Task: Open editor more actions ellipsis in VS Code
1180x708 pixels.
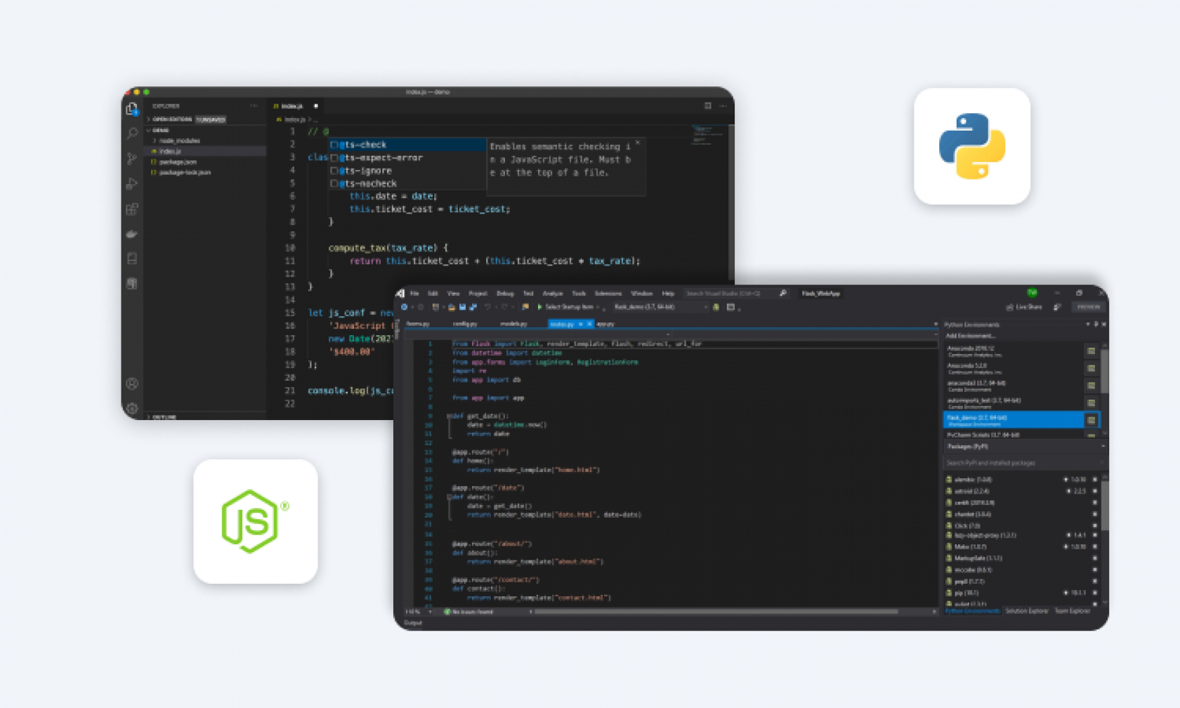Action: [x=723, y=106]
